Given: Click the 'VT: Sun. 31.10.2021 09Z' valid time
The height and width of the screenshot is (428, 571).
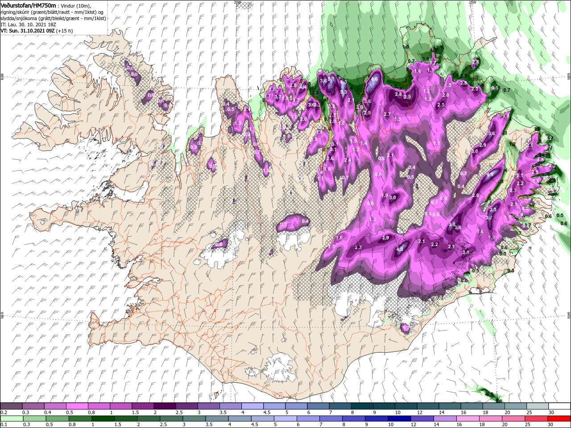Looking at the screenshot, I should pyautogui.click(x=27, y=31).
